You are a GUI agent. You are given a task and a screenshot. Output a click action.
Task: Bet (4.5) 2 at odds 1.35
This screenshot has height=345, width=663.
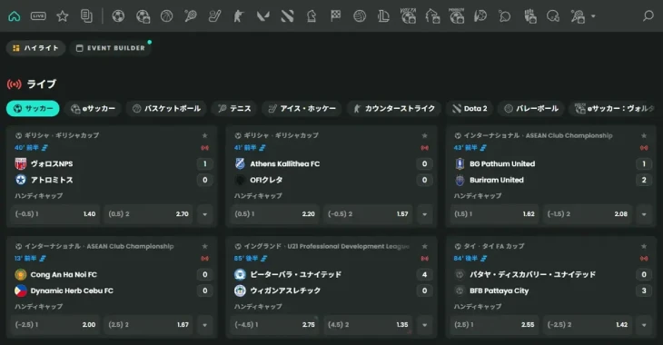tap(368, 325)
